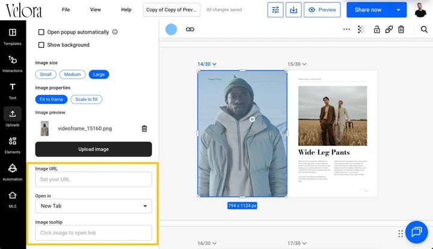Viewport: 433px width, 249px height.
Task: Select Small image size
Action: tap(46, 74)
